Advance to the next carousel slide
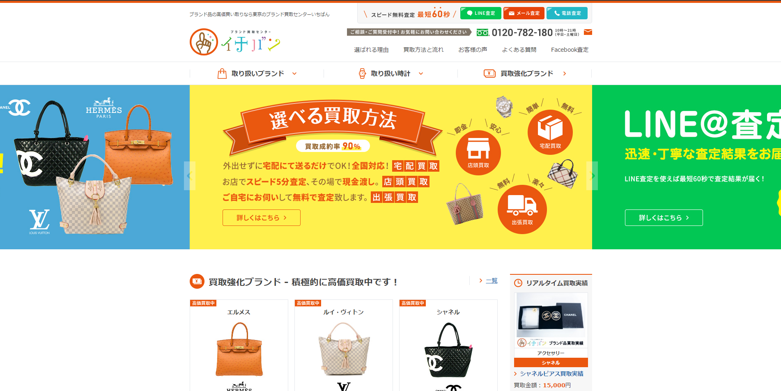This screenshot has width=781, height=391. [x=592, y=176]
